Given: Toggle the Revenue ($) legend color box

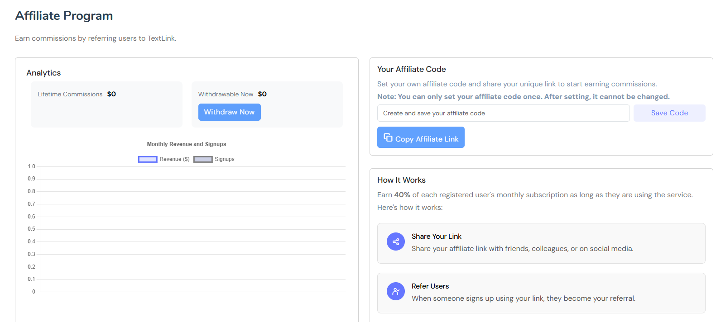Looking at the screenshot, I should (x=148, y=159).
